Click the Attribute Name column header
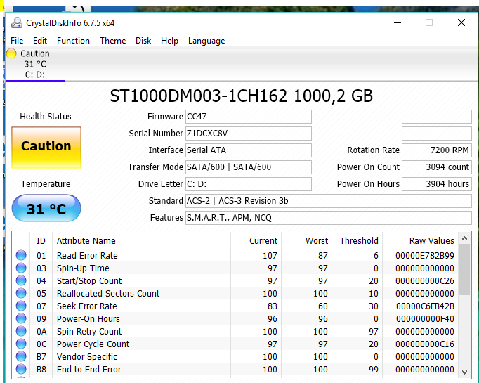 click(x=141, y=240)
